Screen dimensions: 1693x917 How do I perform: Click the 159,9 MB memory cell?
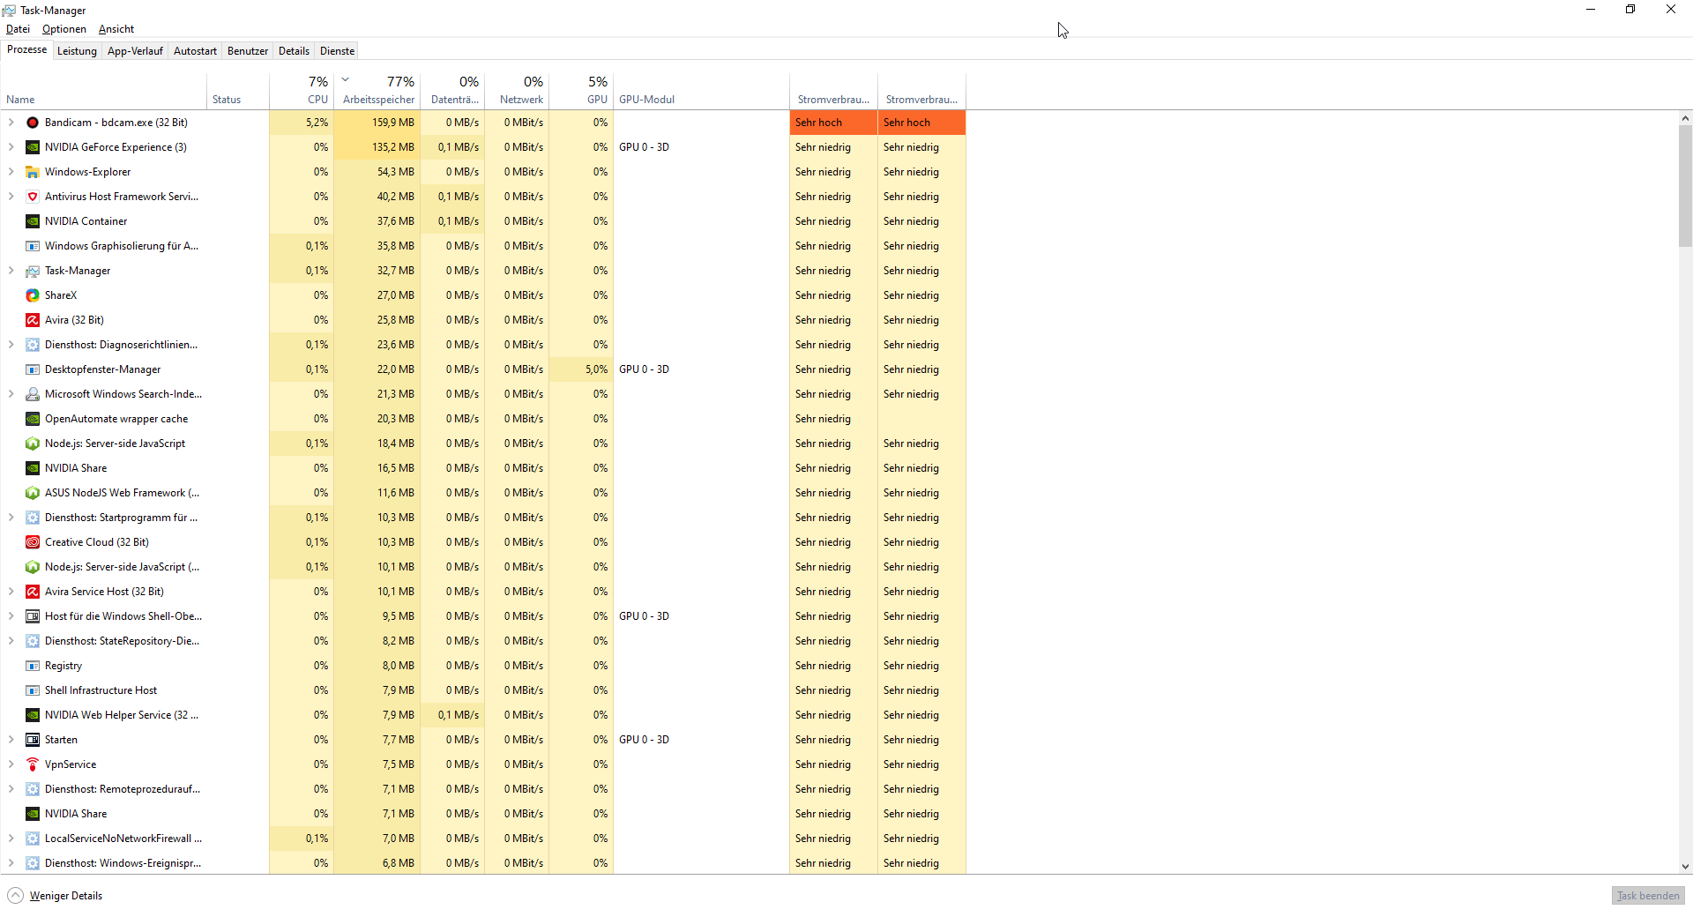pyautogui.click(x=377, y=123)
